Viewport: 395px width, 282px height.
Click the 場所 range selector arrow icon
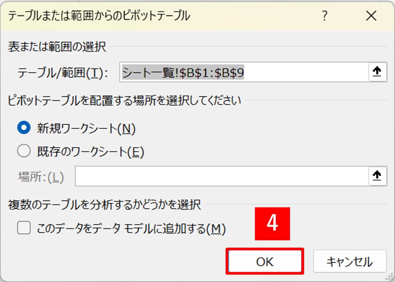pyautogui.click(x=377, y=176)
